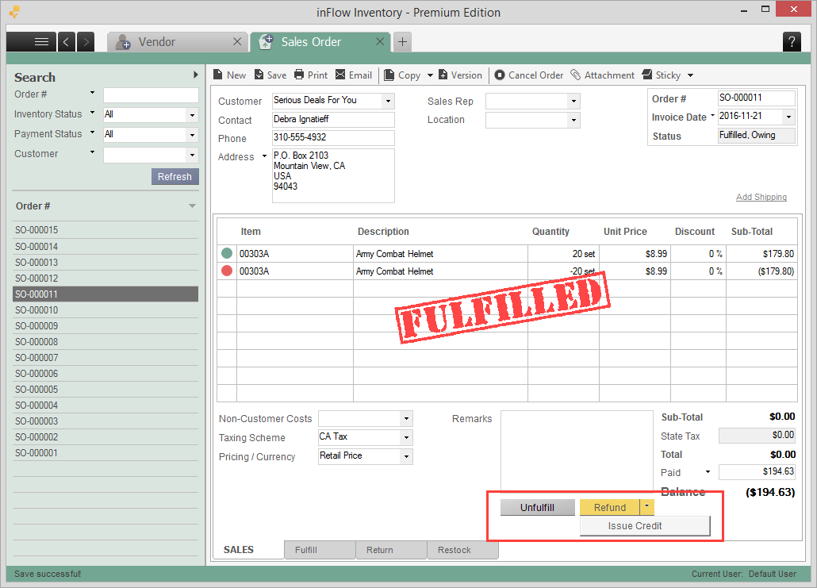
Task: Click the Remarks text box
Action: coord(577,451)
